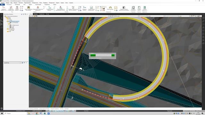Screen dimensions: 205x115
Task: Switch to the 3D вид tab
Action: (x=48, y=14)
